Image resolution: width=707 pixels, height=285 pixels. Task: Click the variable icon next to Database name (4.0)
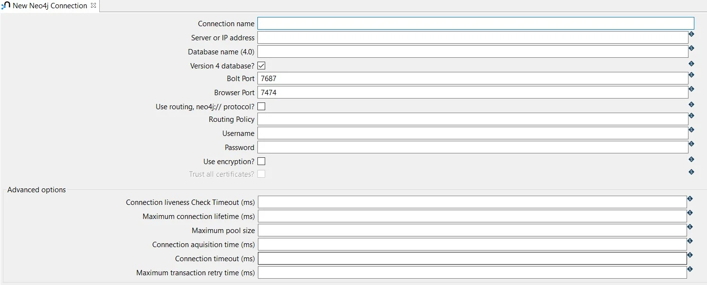tap(691, 49)
